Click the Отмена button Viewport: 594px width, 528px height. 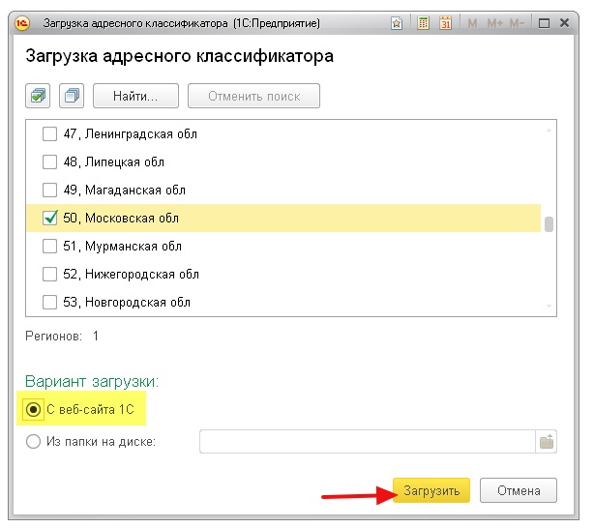click(x=519, y=490)
